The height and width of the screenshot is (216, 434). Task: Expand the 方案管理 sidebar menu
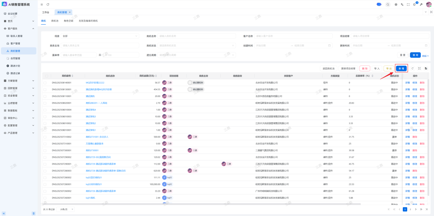(x=19, y=81)
